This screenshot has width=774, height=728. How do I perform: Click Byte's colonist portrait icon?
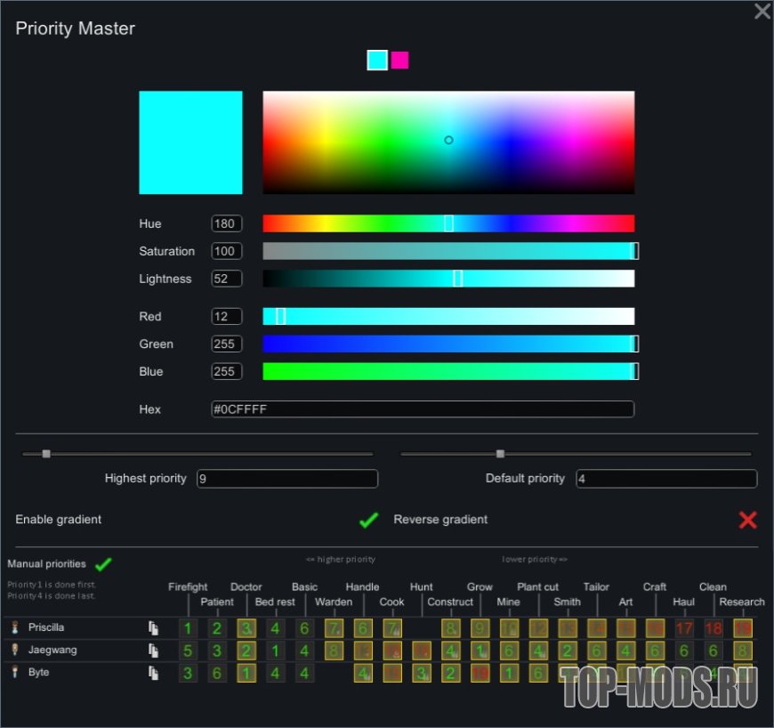point(14,672)
